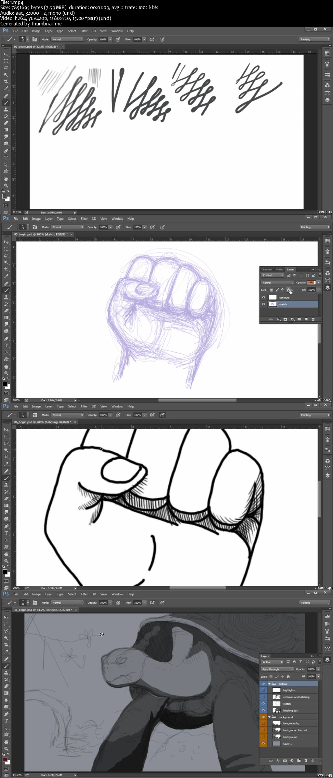Viewport: 333px width, 778px height.
Task: Toggle pressure for opacity in the 02_begin.psd options bar
Action: [118, 39]
